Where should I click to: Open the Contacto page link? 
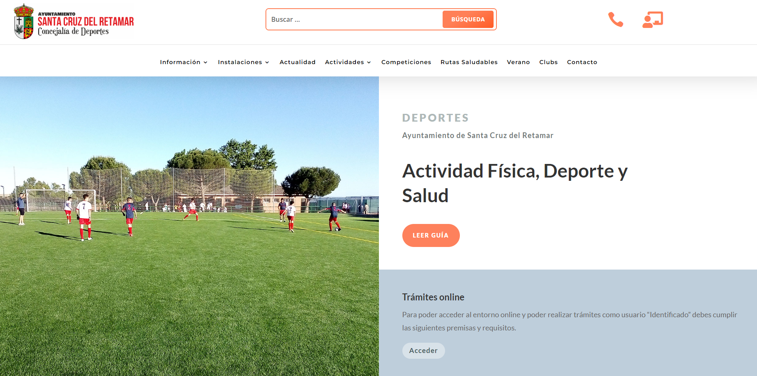(x=582, y=62)
